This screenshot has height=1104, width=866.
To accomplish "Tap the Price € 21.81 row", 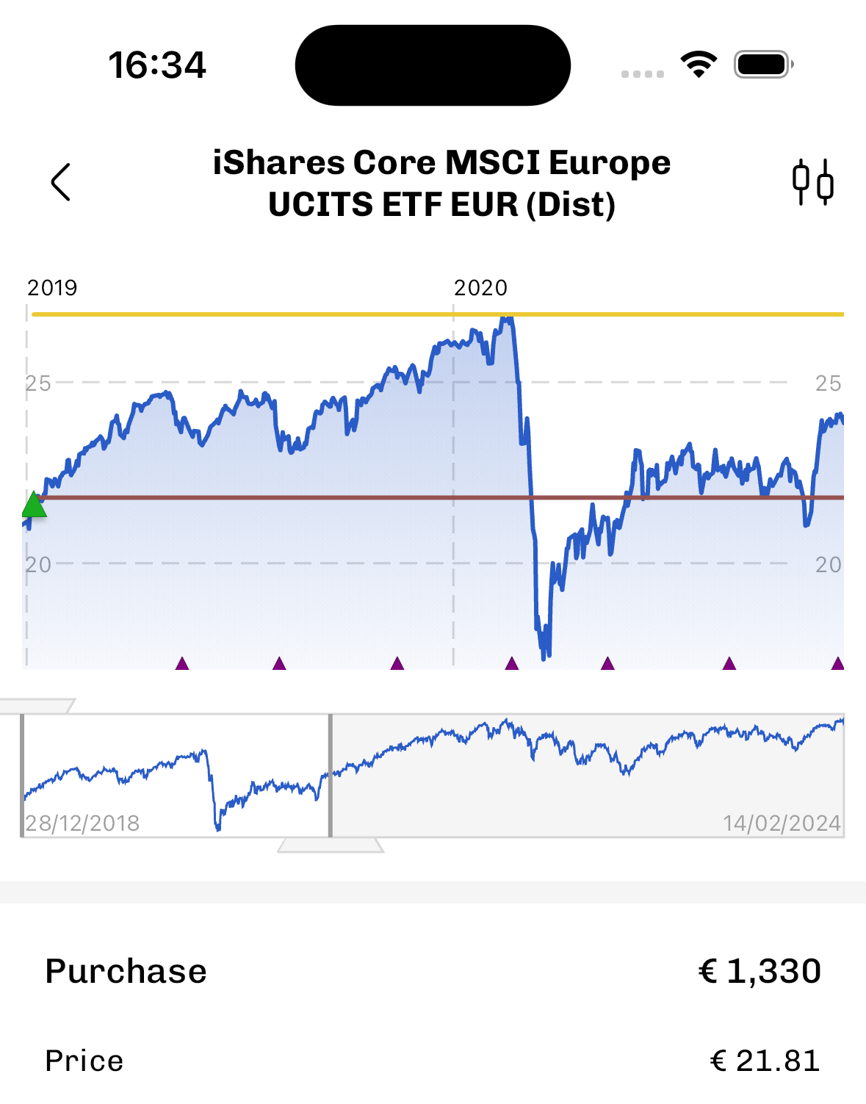I will (x=433, y=1061).
